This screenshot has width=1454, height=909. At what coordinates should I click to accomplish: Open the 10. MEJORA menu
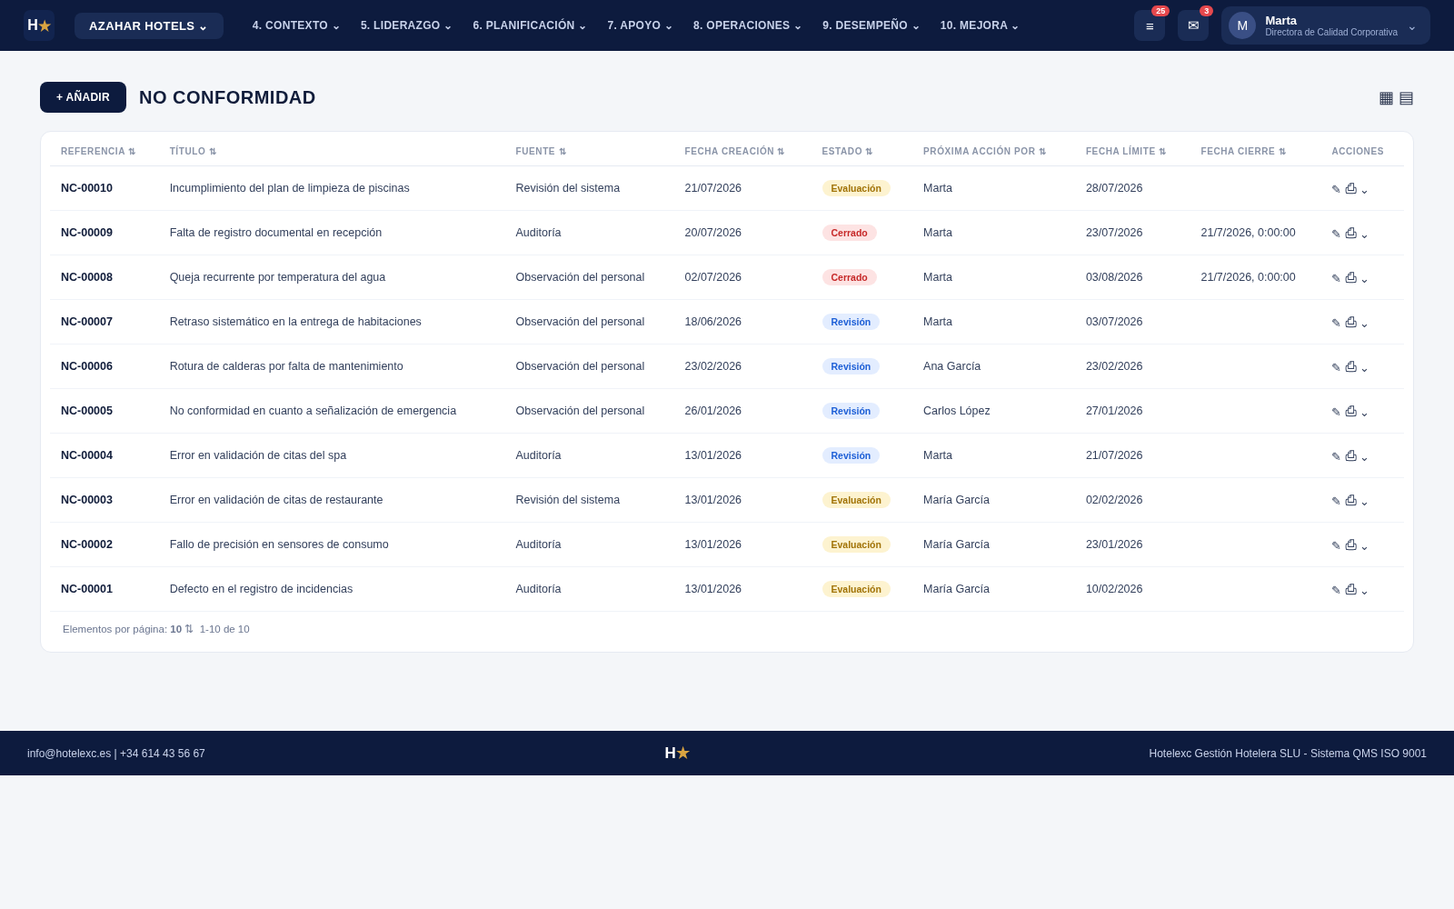[x=979, y=25]
